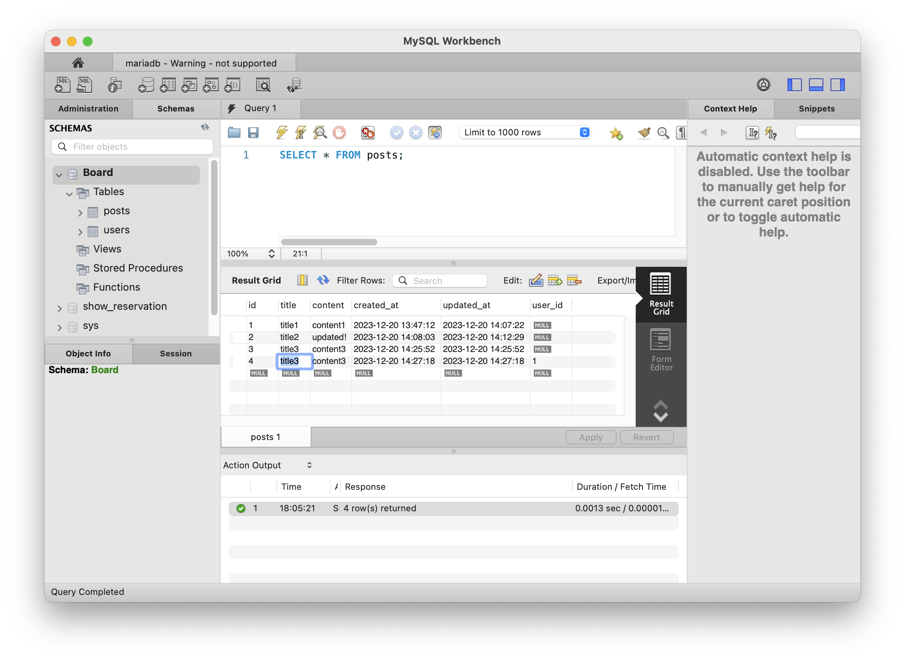Open a script file folder icon in query toolbar

click(x=234, y=133)
